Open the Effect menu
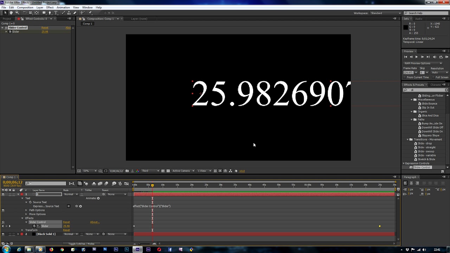This screenshot has height=253, width=450. coord(50,7)
